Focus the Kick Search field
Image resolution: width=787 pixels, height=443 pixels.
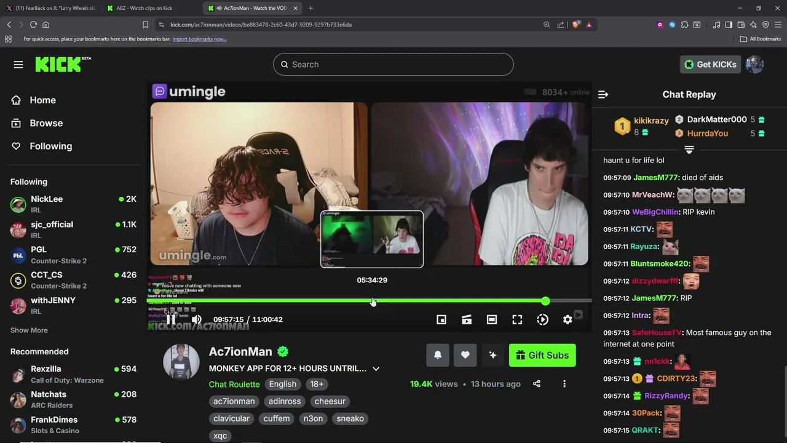click(x=393, y=65)
